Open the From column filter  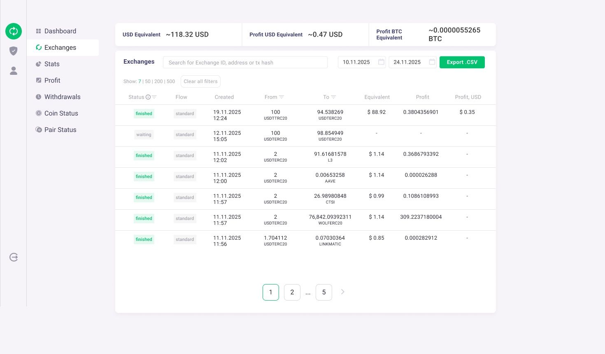pyautogui.click(x=282, y=97)
